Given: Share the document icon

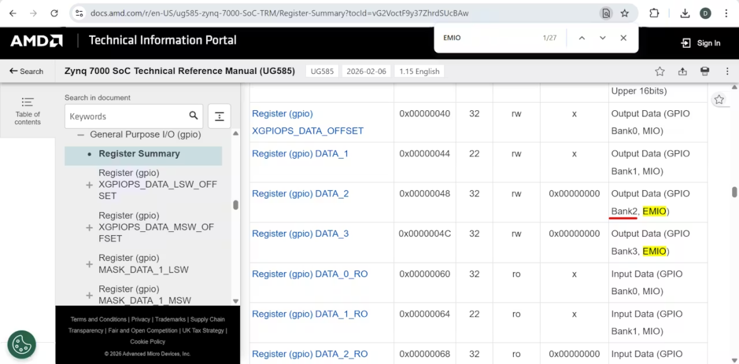Looking at the screenshot, I should pyautogui.click(x=682, y=71).
